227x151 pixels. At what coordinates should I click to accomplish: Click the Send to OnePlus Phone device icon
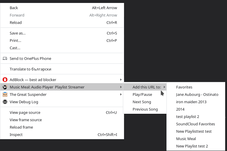coord(5,58)
